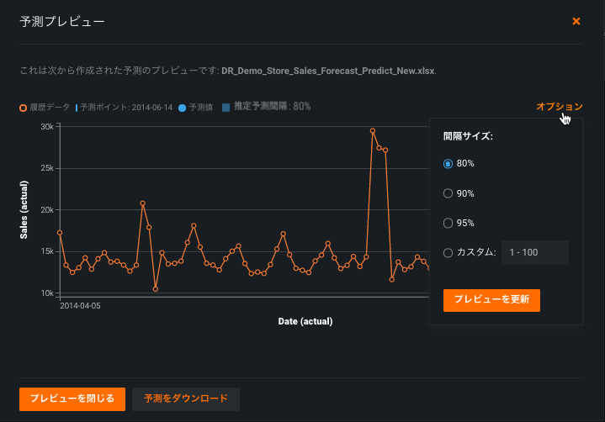Click the highest peak data point near 30k
Viewport: 605px width, 422px height.
373,131
